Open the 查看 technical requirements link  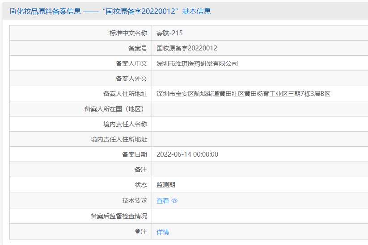point(163,201)
